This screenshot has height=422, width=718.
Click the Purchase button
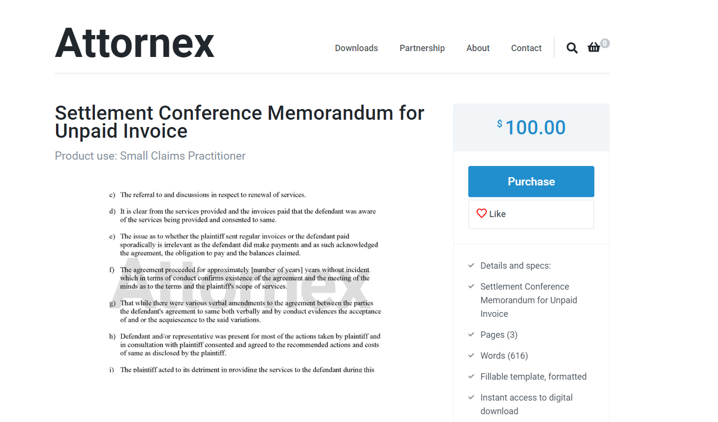tap(531, 181)
